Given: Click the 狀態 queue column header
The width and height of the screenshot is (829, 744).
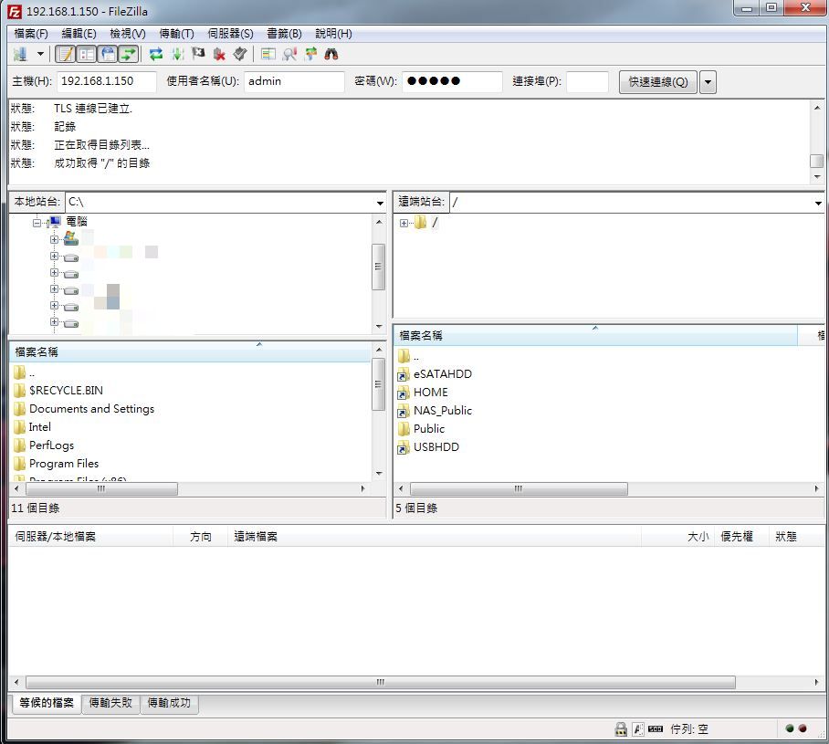Looking at the screenshot, I should click(796, 537).
